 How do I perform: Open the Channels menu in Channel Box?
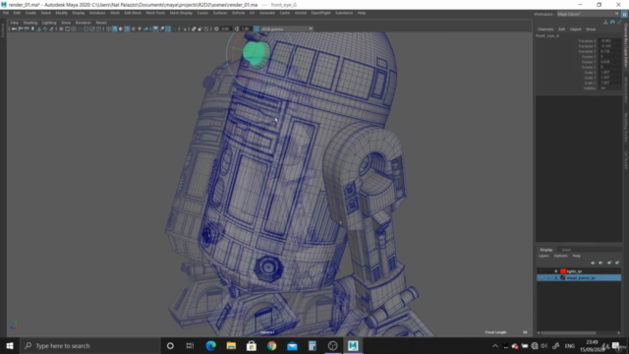click(545, 29)
